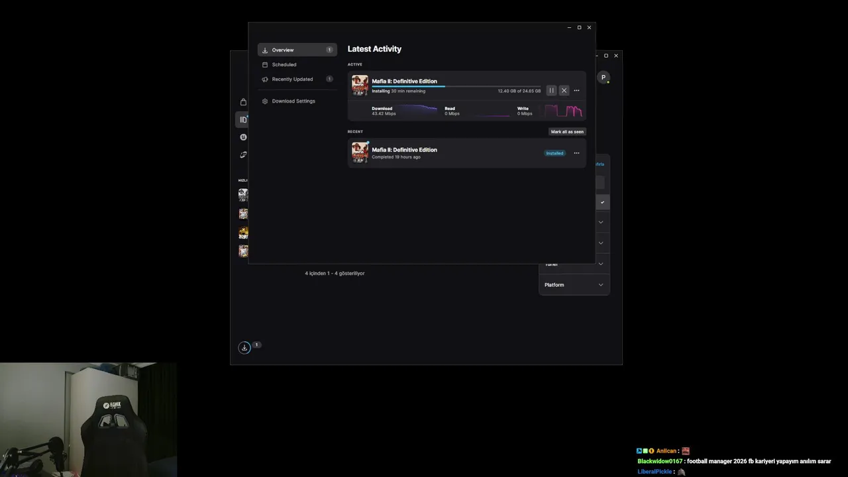The image size is (848, 477).
Task: Close the Latest Activity window
Action: click(589, 28)
